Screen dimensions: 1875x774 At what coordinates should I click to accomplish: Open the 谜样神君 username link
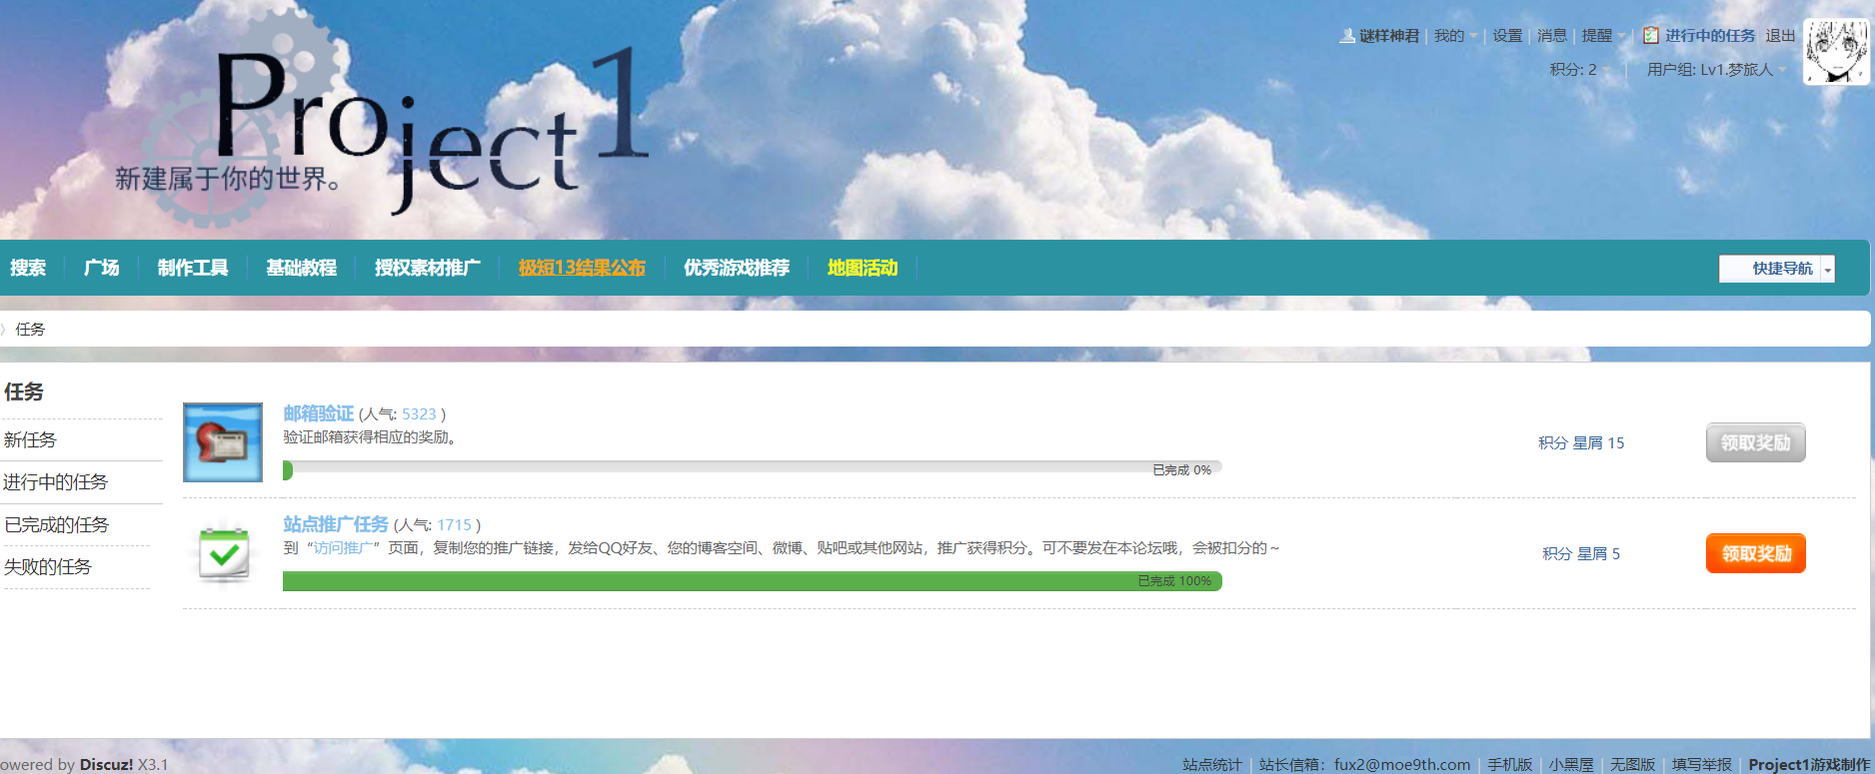click(1389, 36)
